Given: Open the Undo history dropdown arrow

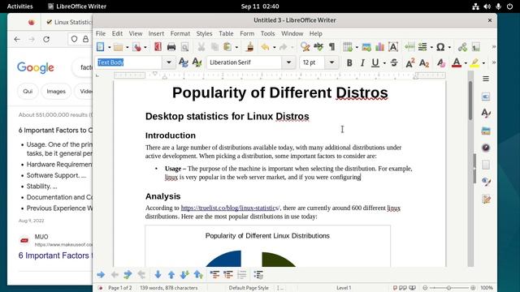Looking at the screenshot, I should point(275,47).
